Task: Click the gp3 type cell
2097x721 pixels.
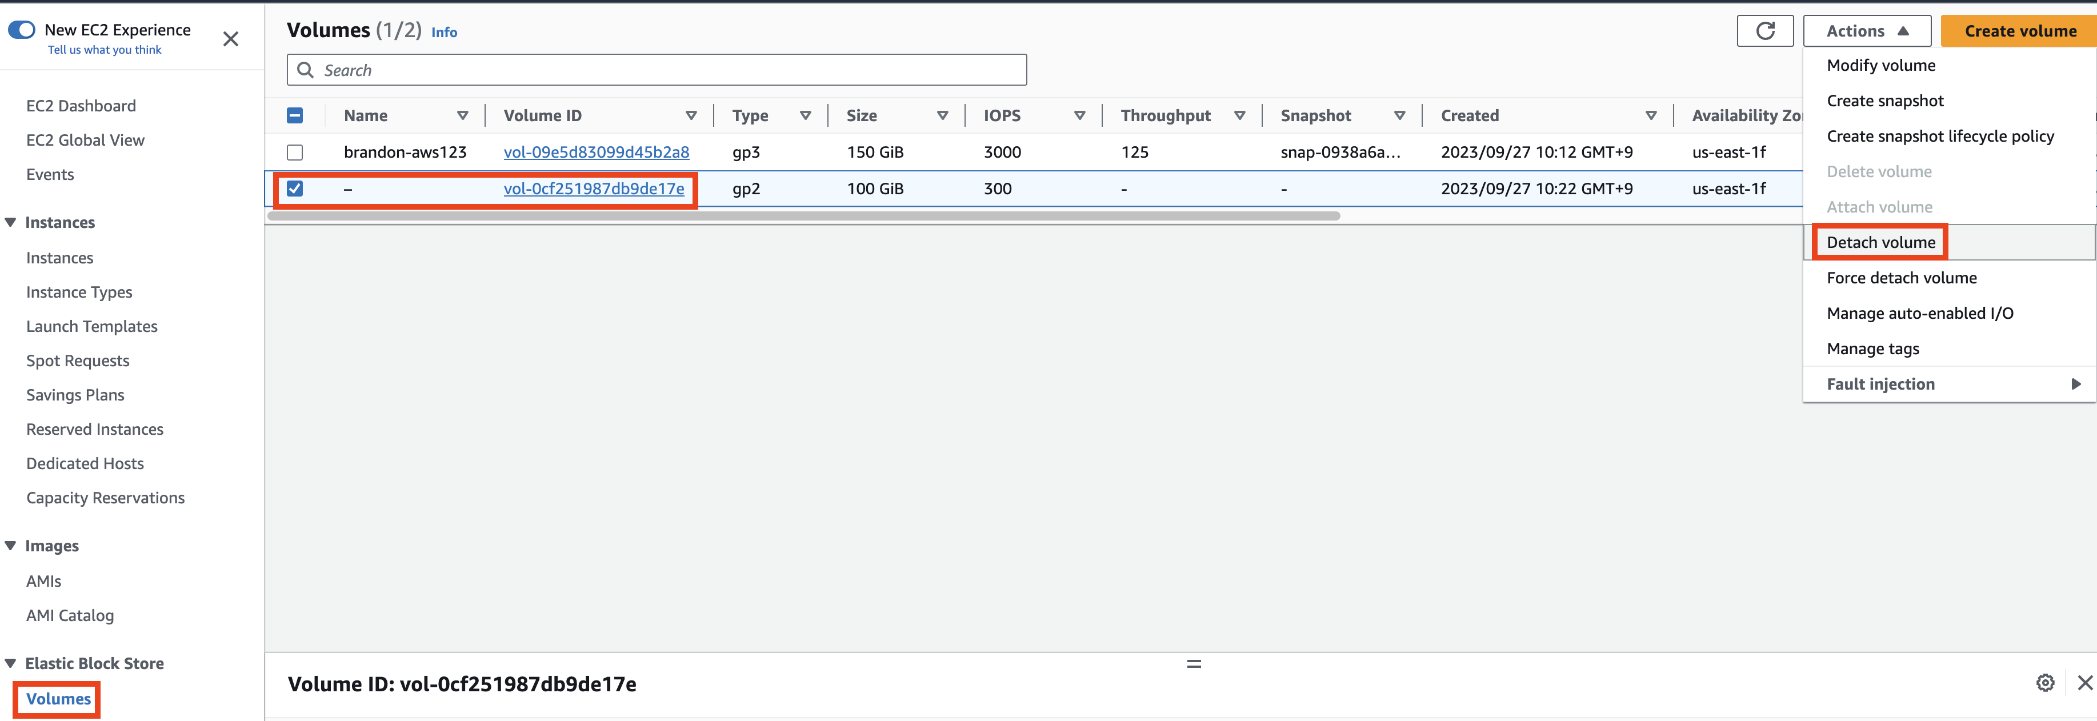Action: [x=746, y=152]
